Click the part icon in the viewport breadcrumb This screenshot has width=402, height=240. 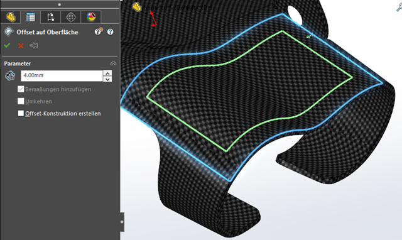pos(137,7)
